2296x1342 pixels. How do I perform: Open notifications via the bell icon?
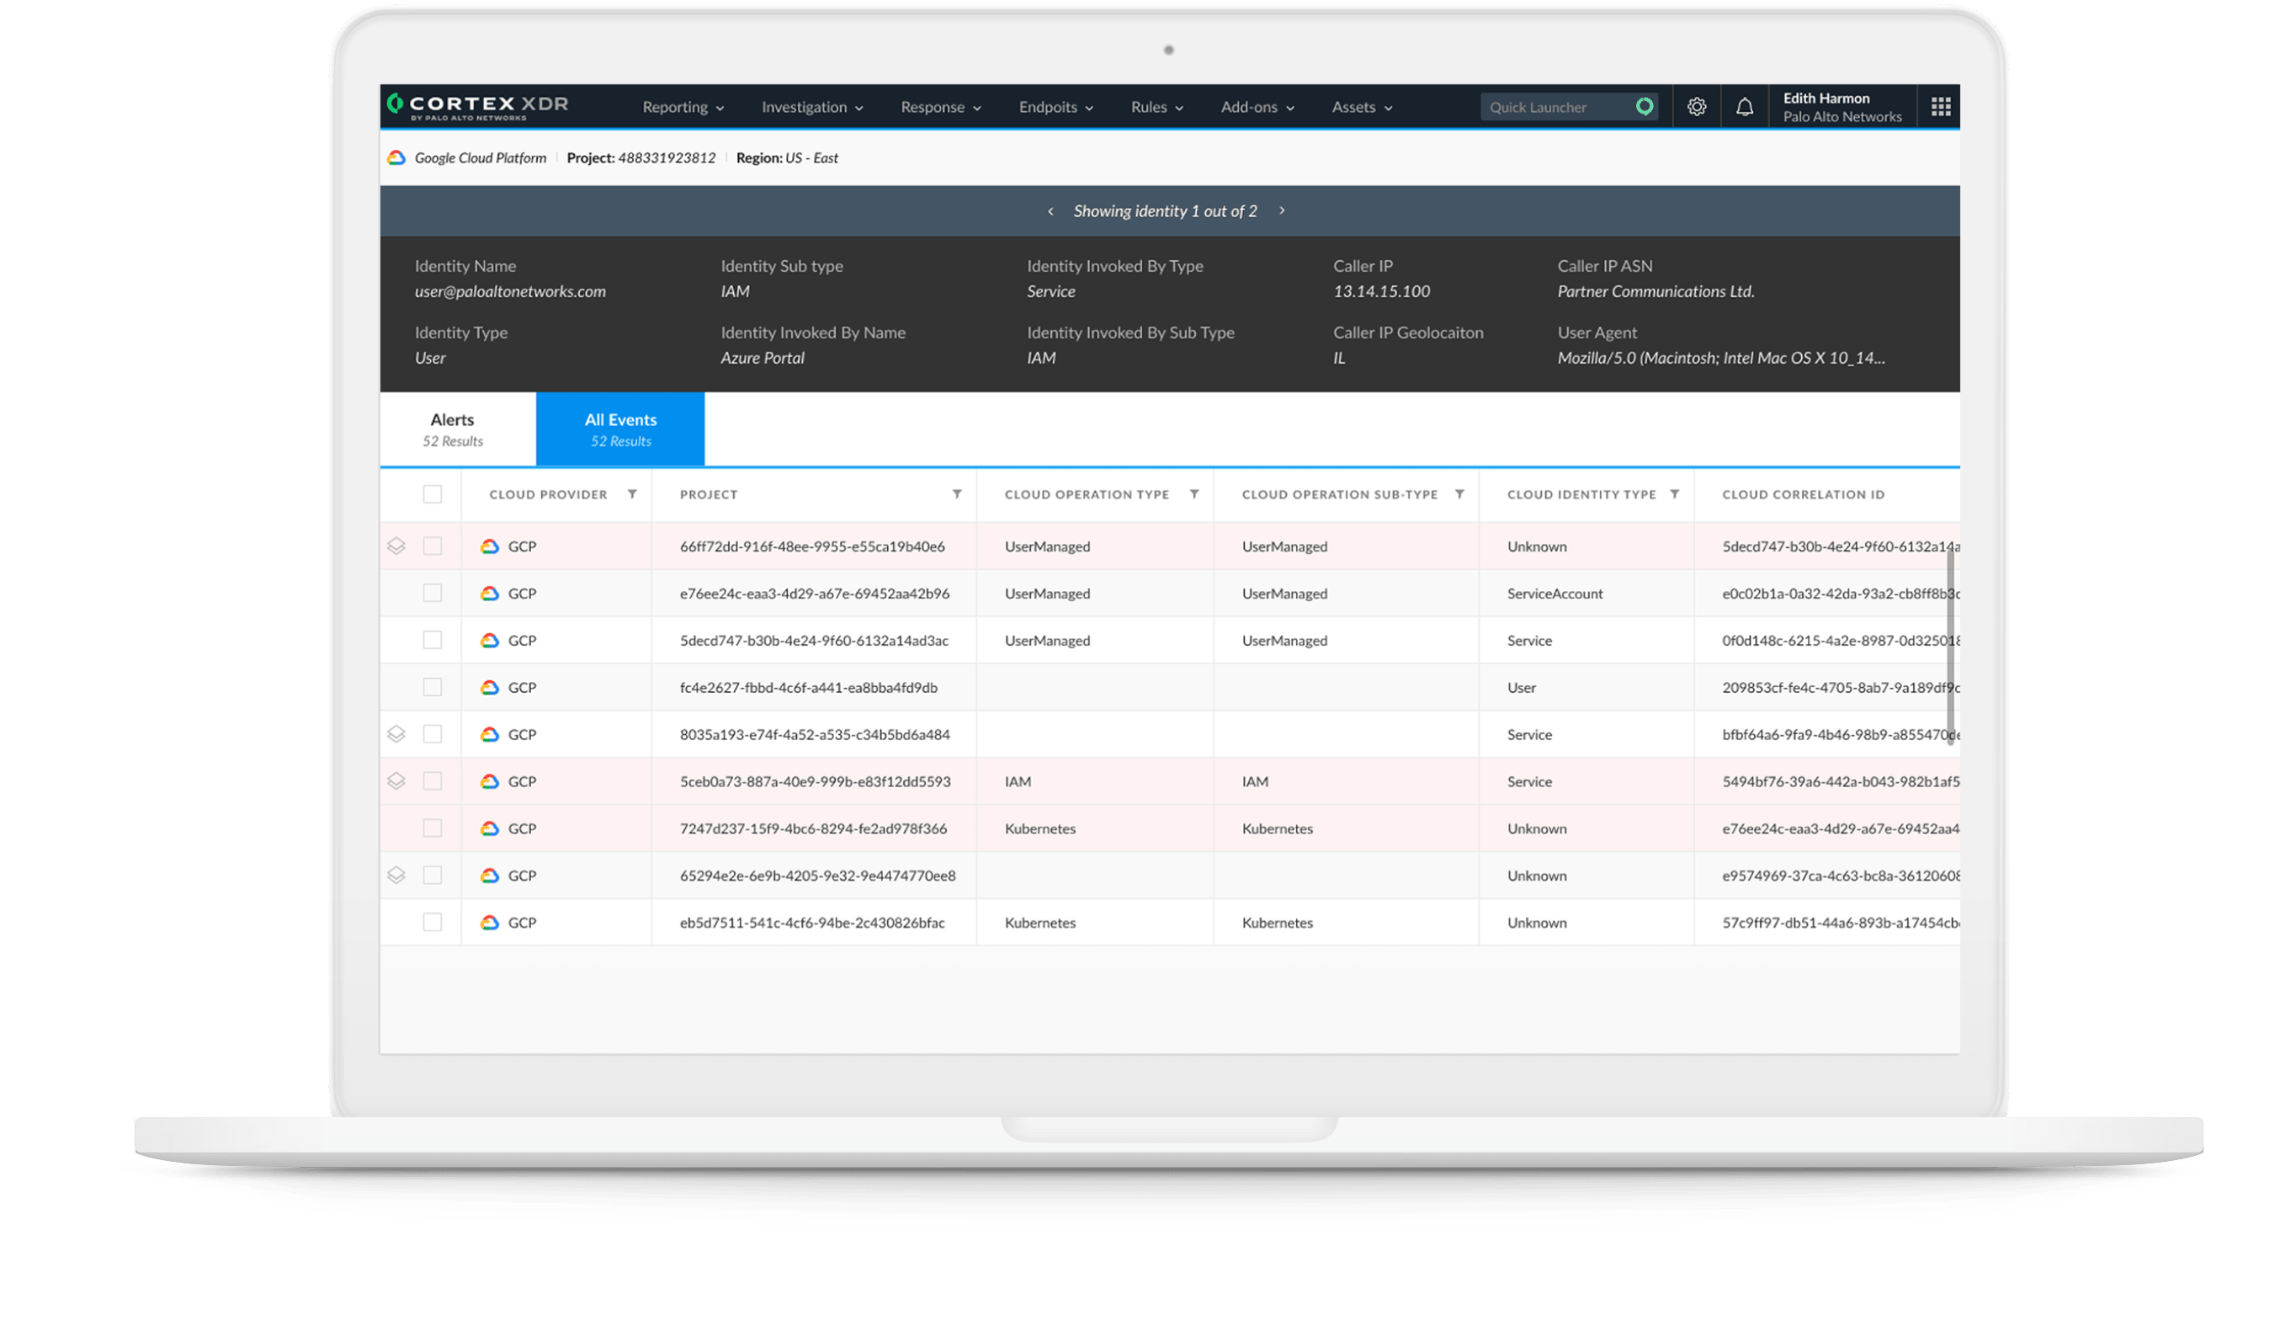point(1746,106)
